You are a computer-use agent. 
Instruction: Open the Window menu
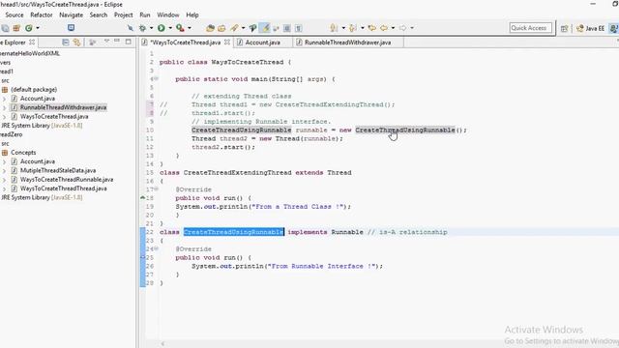coord(168,15)
